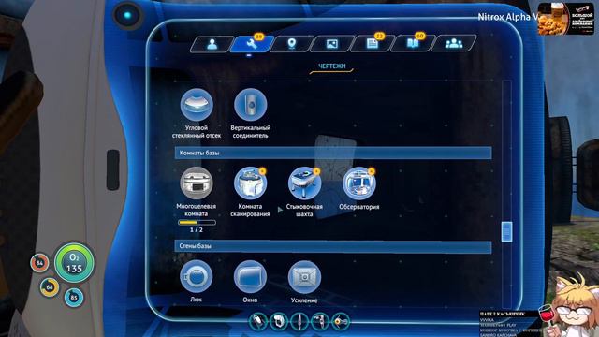The image size is (599, 337).
Task: Select the Blueprints wrench tab
Action: 252,44
